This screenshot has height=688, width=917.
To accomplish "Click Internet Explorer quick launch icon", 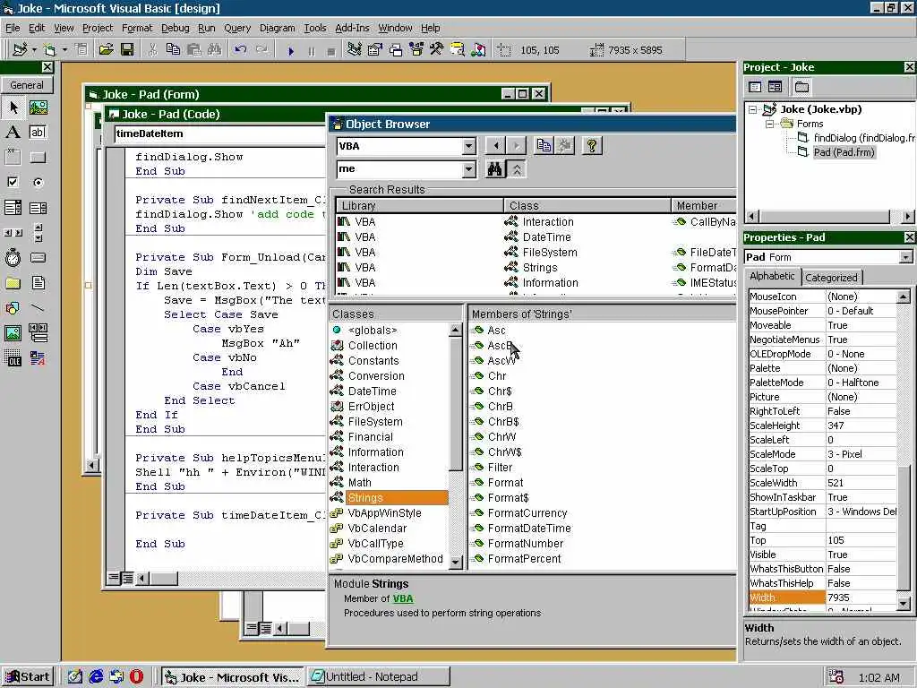I will click(x=96, y=677).
